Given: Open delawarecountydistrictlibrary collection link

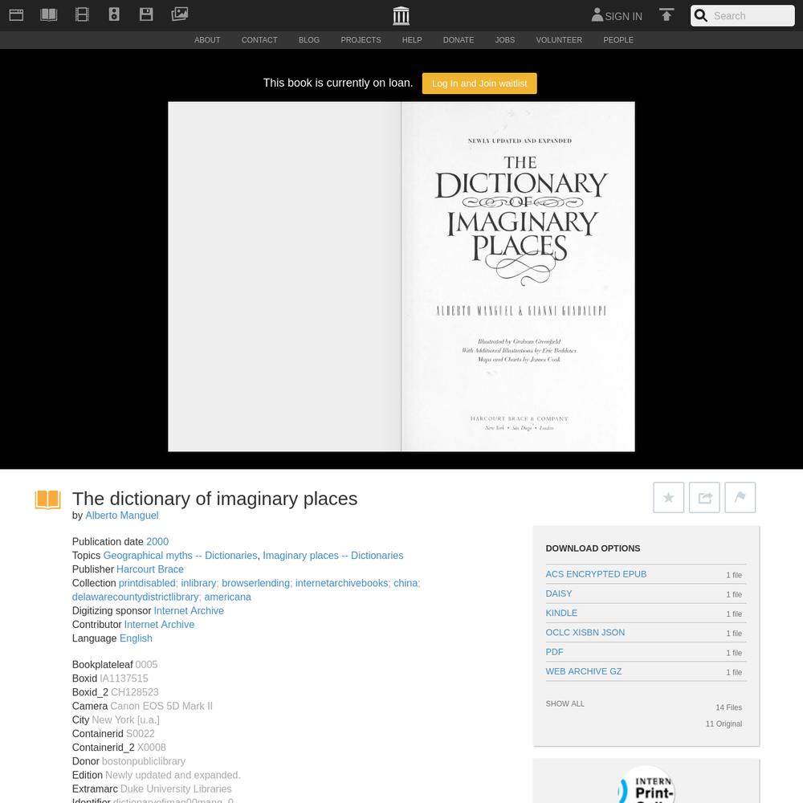Looking at the screenshot, I should pyautogui.click(x=135, y=597).
